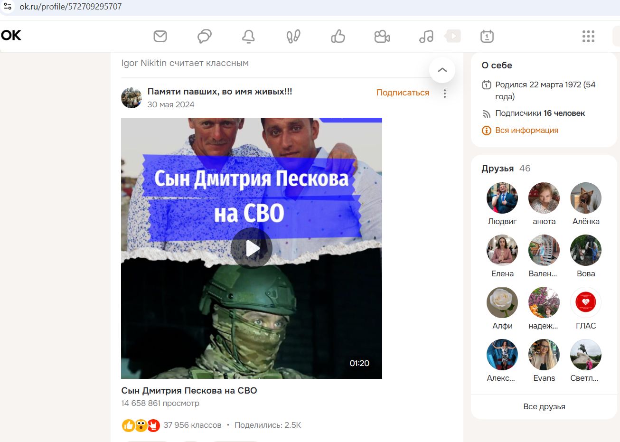Click the Родился 22 марта 1972 text
This screenshot has height=442, width=620.
point(545,90)
